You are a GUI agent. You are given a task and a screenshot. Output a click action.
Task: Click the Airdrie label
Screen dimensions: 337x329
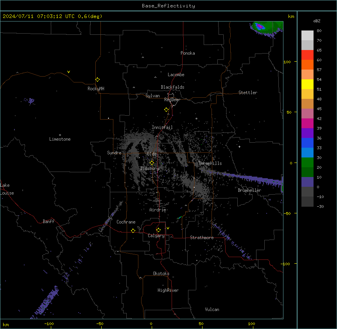158,210
